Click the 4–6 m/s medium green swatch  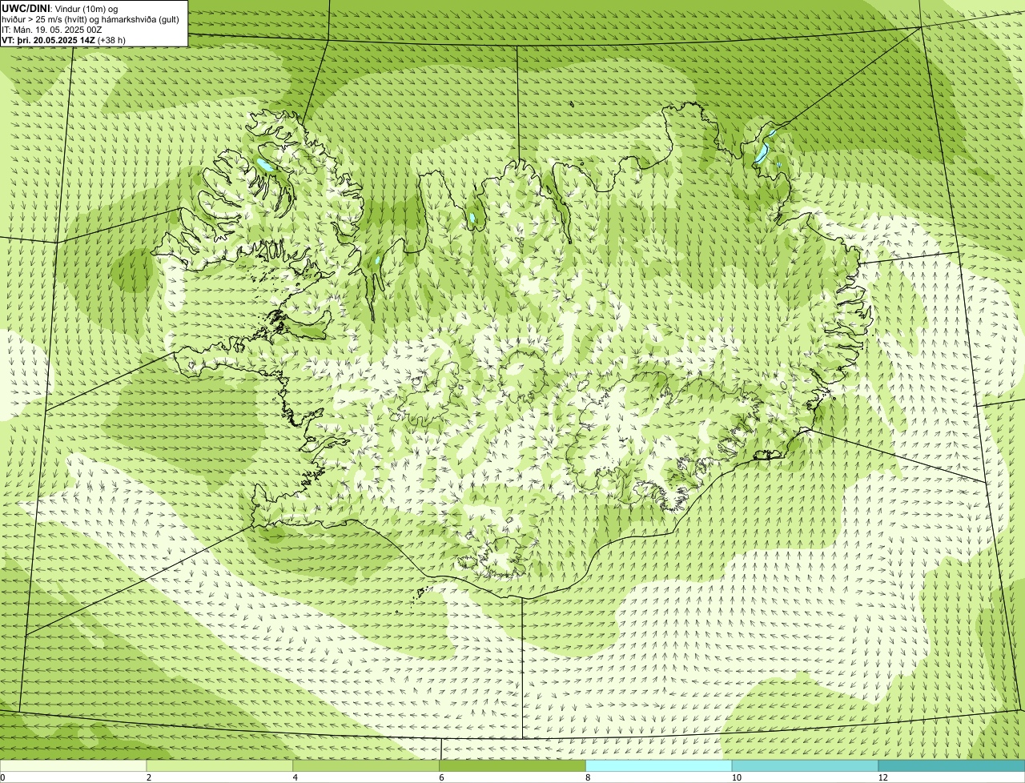point(367,765)
